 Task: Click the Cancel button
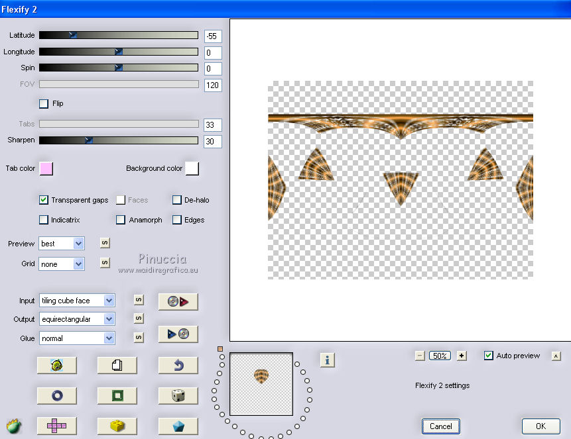pyautogui.click(x=440, y=426)
